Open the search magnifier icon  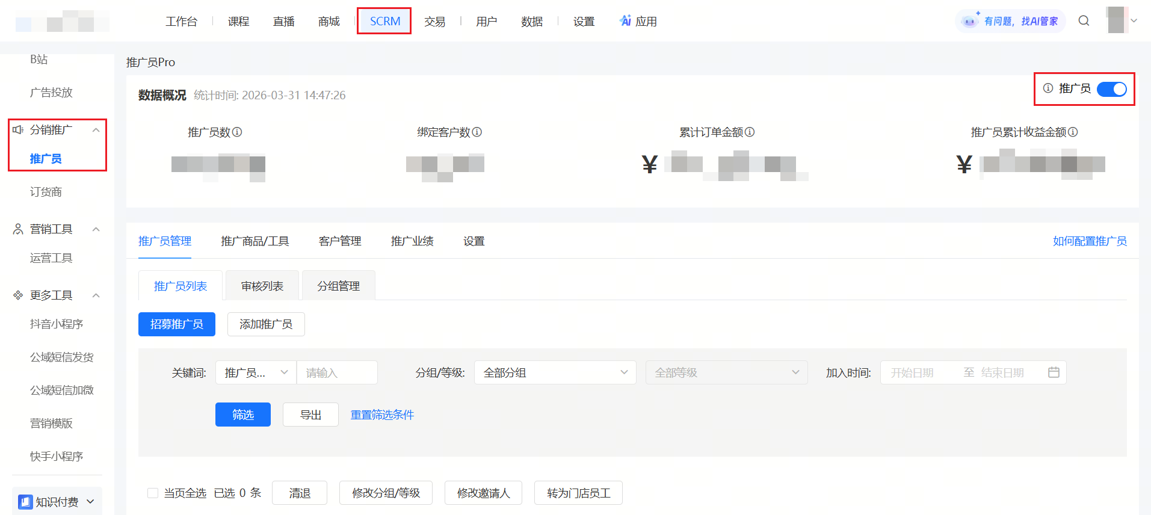tap(1084, 21)
